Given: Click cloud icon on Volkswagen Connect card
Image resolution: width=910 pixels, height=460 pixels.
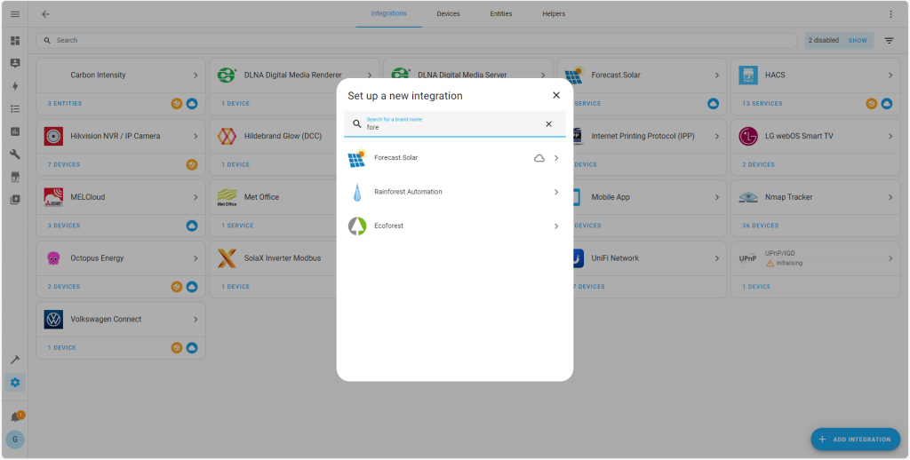Looking at the screenshot, I should click(192, 347).
